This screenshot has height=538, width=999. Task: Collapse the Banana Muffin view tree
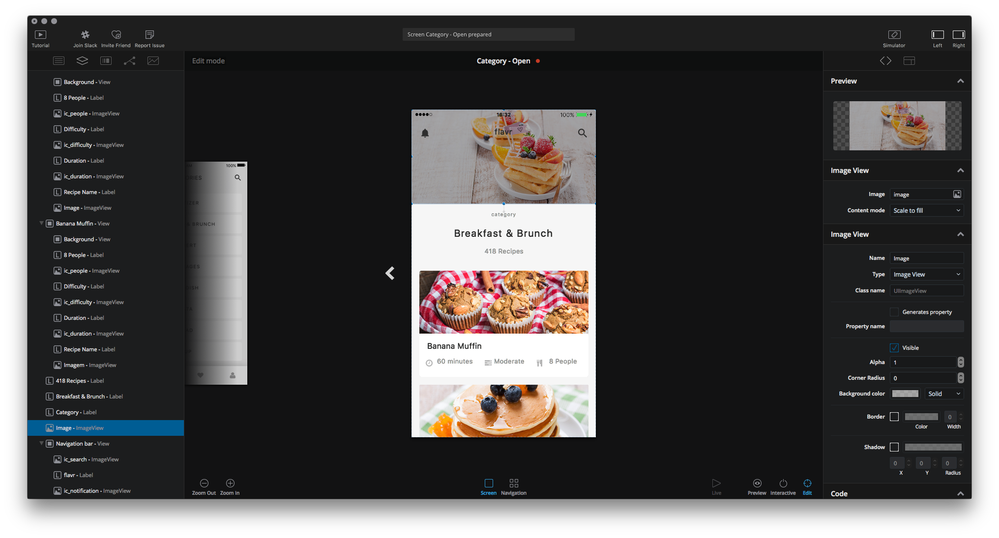[x=41, y=224]
